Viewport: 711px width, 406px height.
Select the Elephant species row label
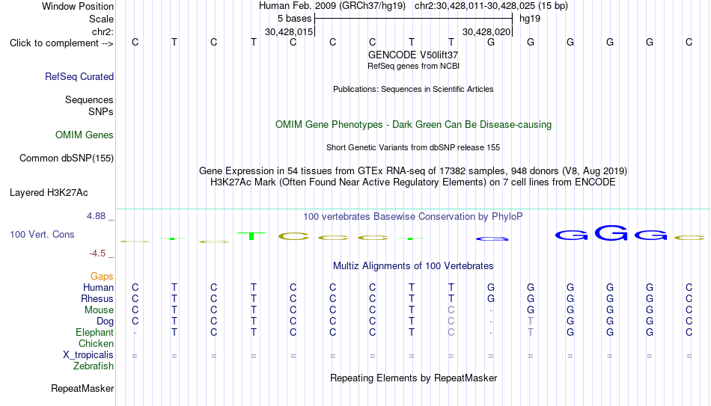tap(95, 332)
